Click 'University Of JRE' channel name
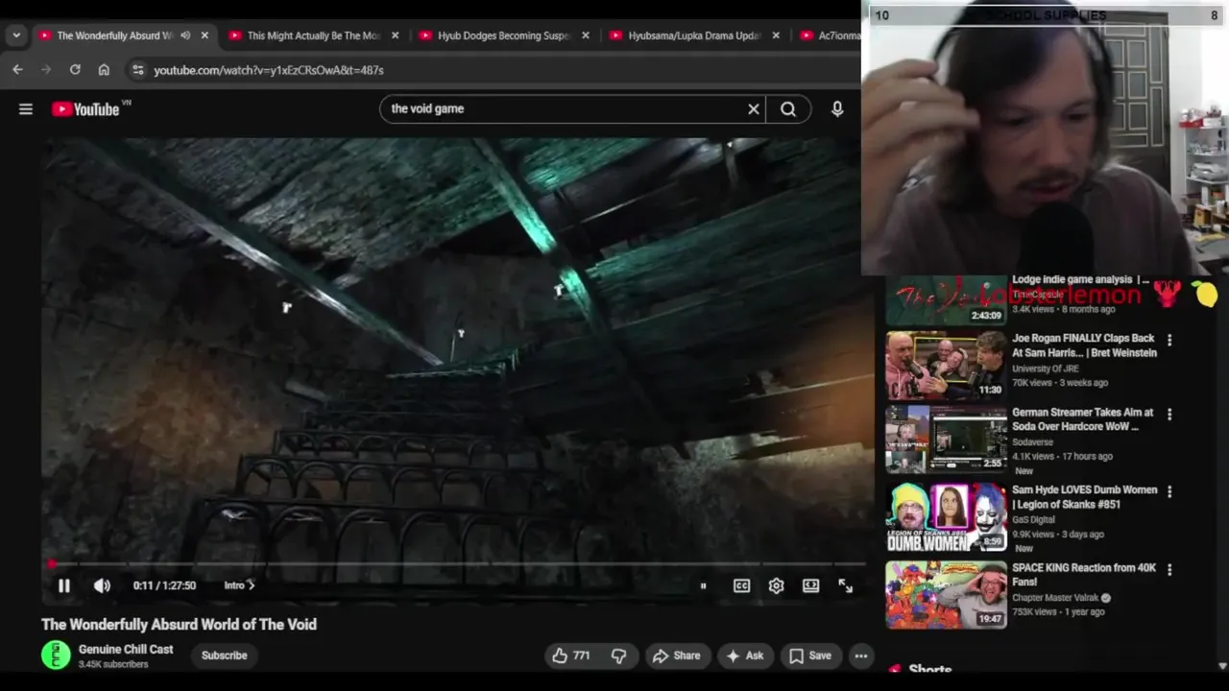Screen dimensions: 1229x691 [1046, 369]
